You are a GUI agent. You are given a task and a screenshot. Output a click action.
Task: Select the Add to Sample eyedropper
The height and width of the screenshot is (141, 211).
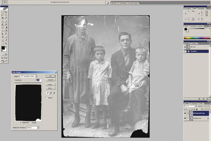50,93
